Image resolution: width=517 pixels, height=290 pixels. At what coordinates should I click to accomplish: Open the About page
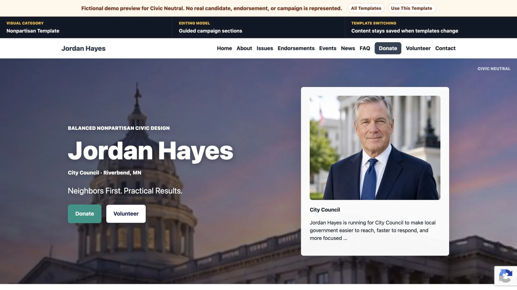244,48
